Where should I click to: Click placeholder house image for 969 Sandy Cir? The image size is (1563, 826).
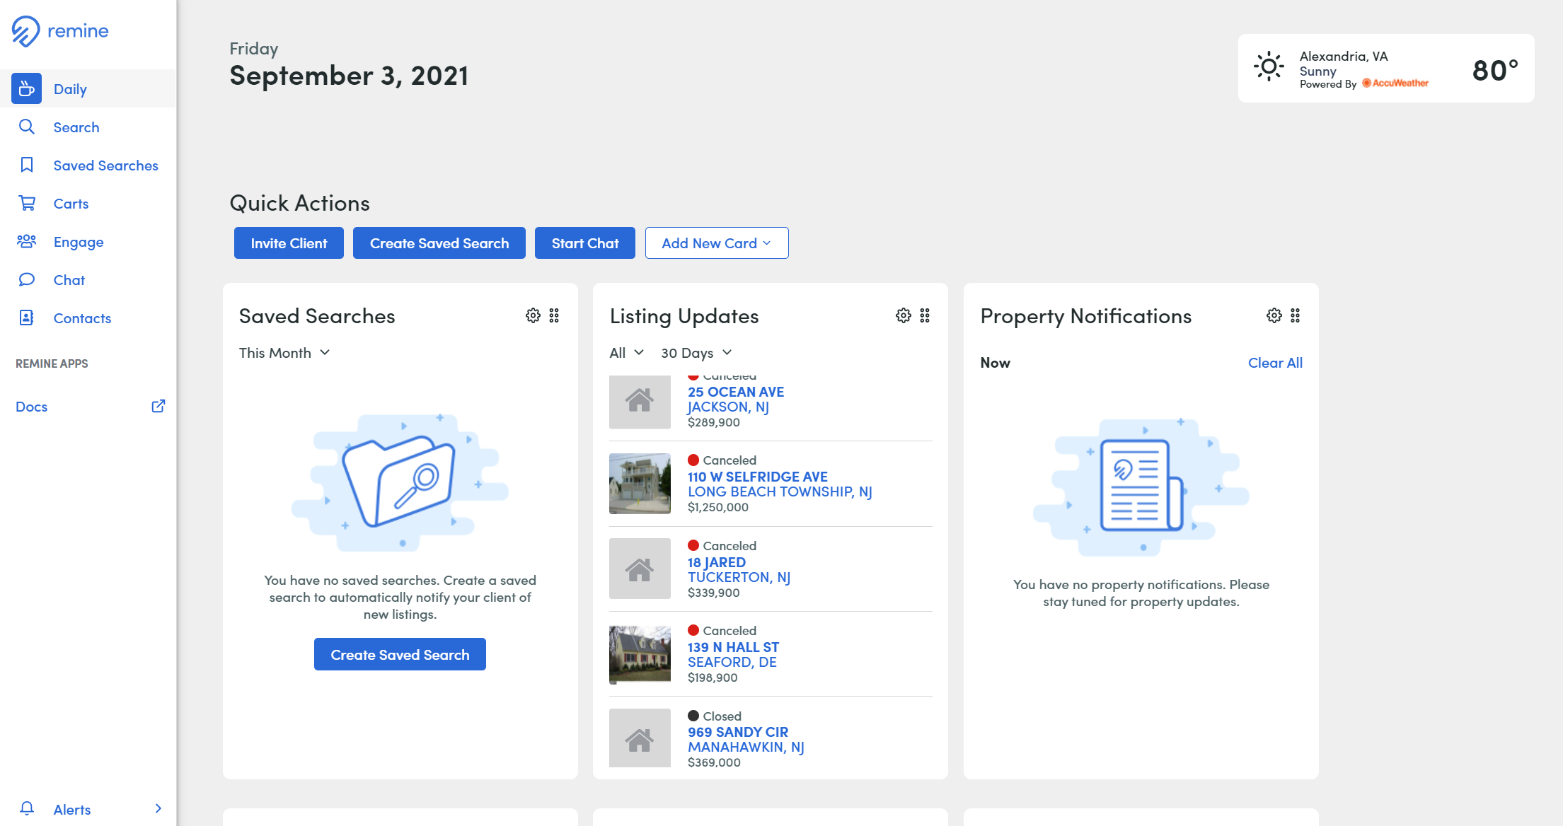[640, 738]
